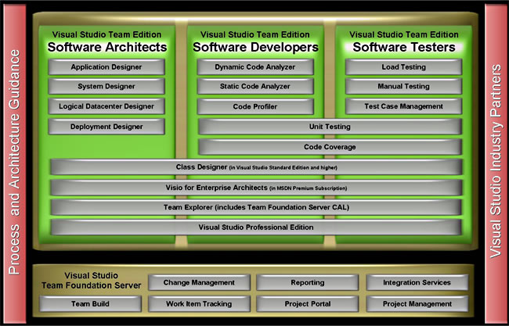Click the Change Management box
Image resolution: width=509 pixels, height=326 pixels.
pos(199,282)
